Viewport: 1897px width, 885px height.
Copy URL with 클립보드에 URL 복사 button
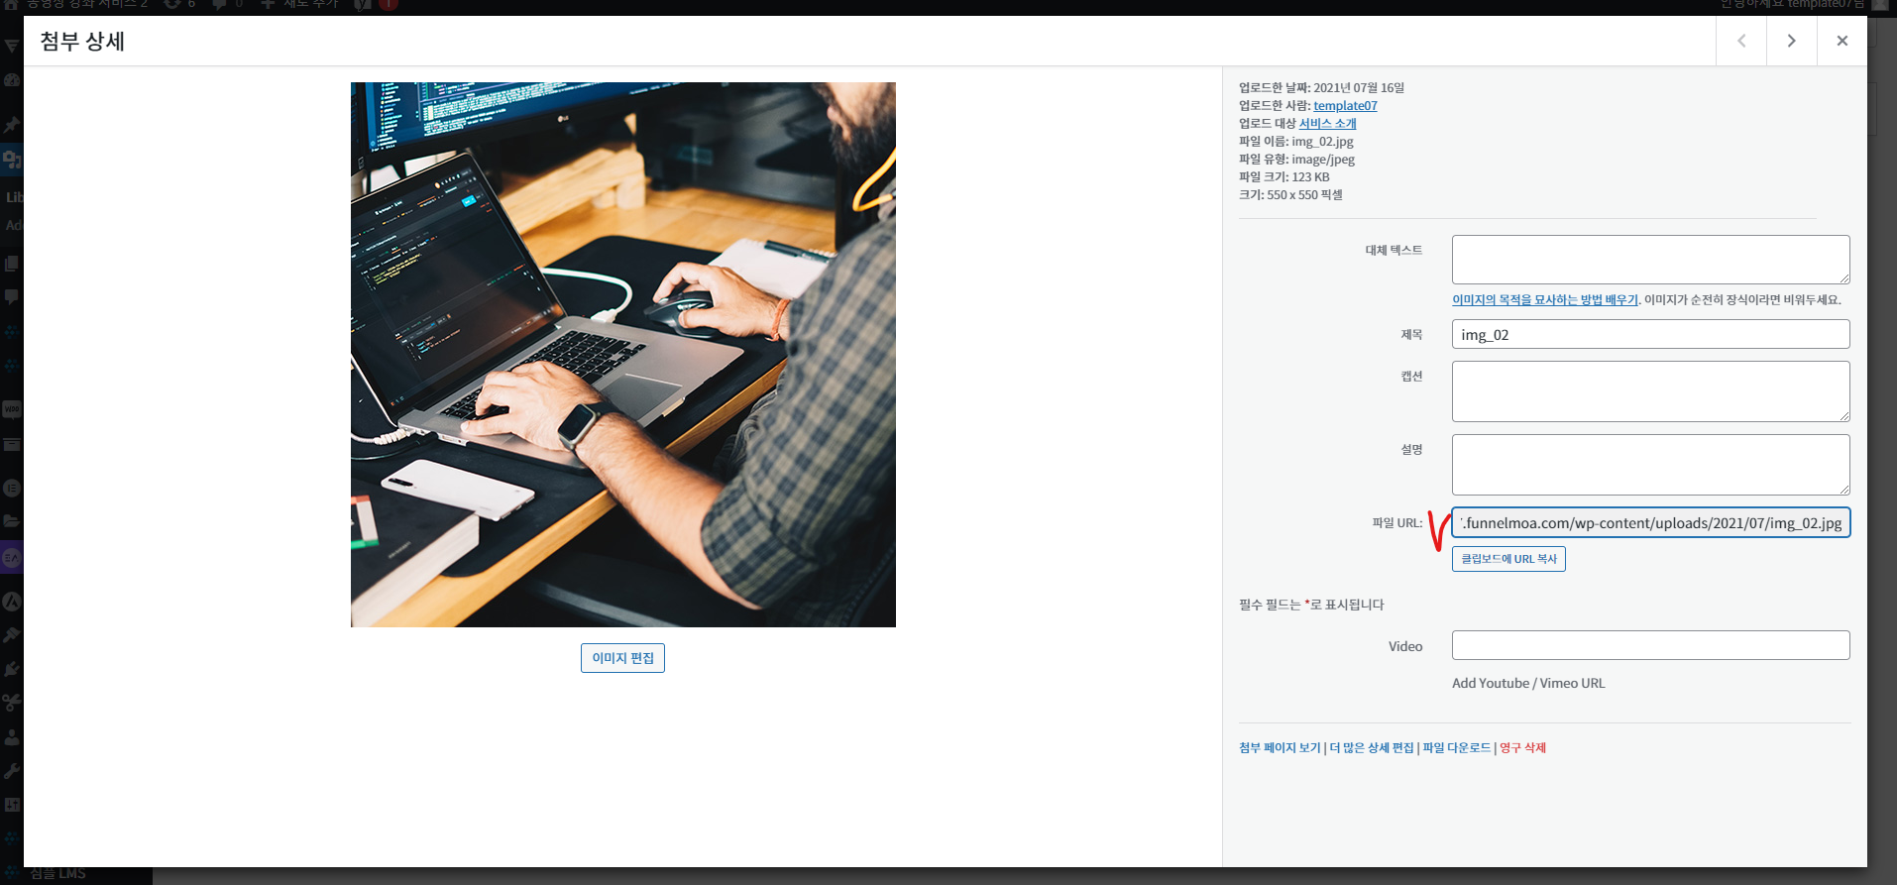click(x=1508, y=559)
